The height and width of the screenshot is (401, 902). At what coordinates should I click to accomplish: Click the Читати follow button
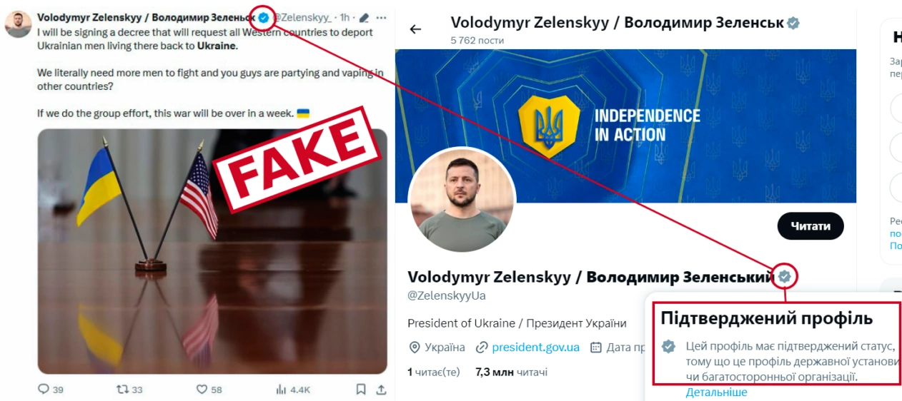(x=810, y=226)
